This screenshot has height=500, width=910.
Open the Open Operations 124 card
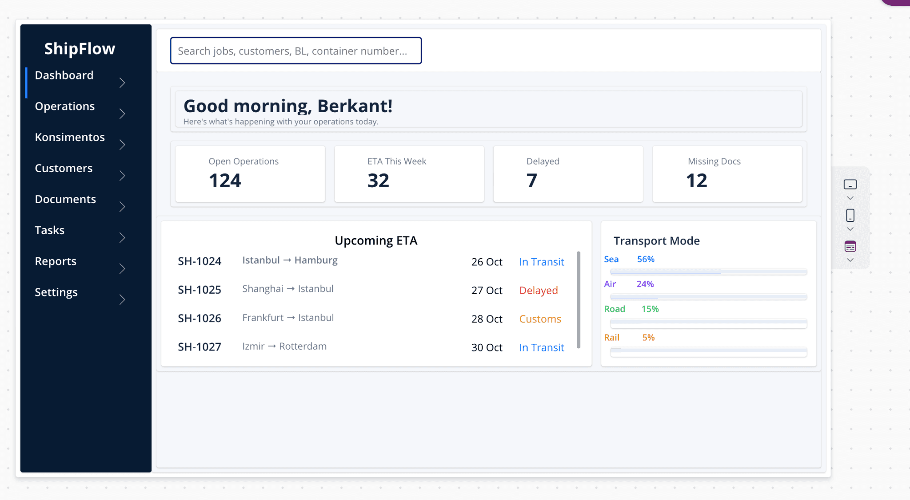[250, 174]
